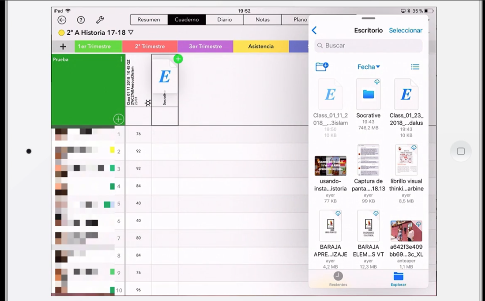Click the Buscar search field

tap(369, 46)
